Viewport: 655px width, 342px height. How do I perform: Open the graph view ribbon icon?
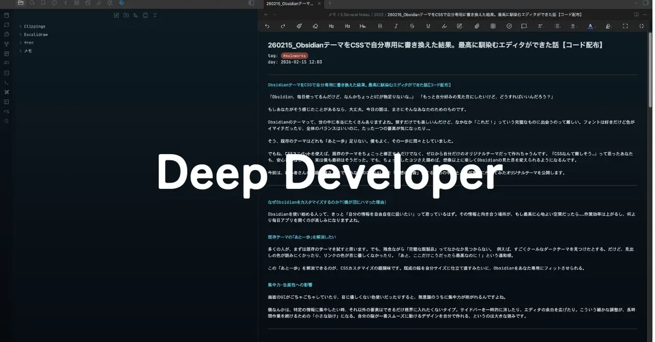pos(7,44)
